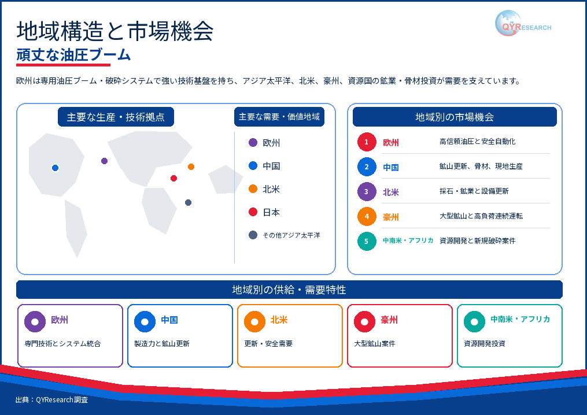Click the source note 出典：QYResearch調査

[51, 399]
